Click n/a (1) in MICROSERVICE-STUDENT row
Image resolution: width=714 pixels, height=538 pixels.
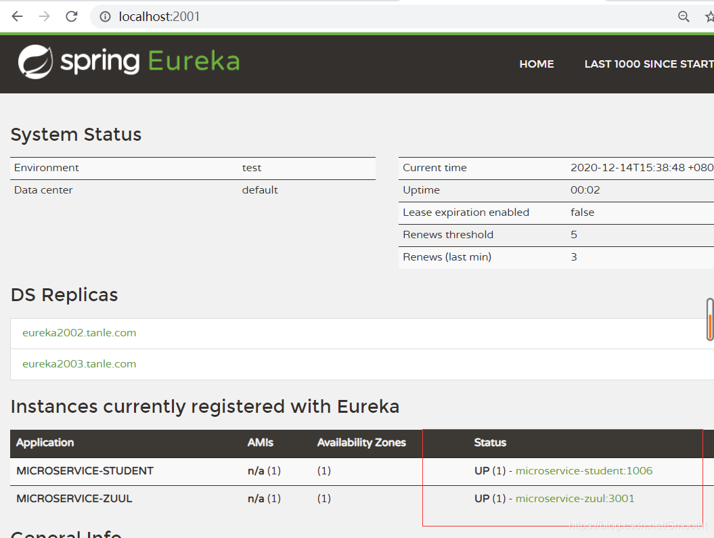tap(264, 470)
